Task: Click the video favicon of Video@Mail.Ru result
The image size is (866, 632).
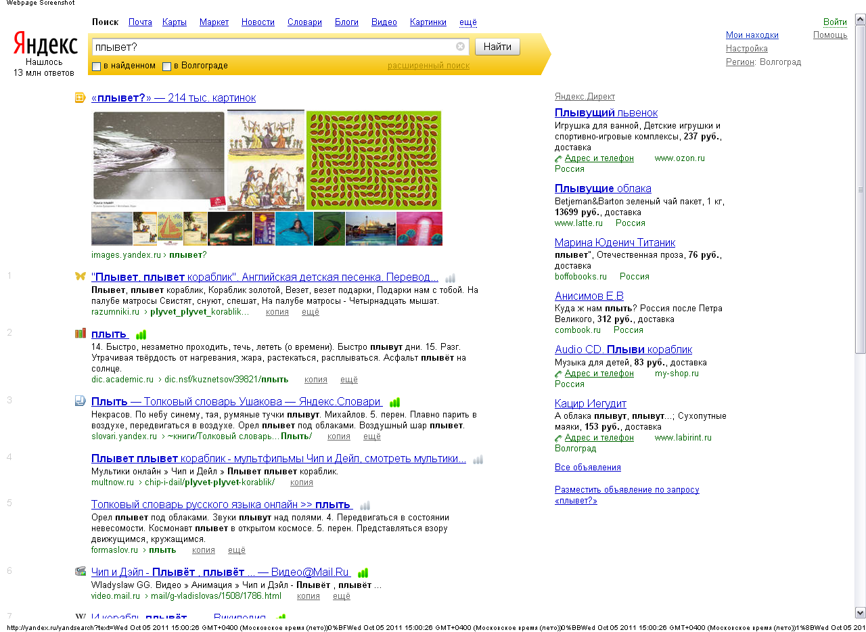Action: (81, 572)
